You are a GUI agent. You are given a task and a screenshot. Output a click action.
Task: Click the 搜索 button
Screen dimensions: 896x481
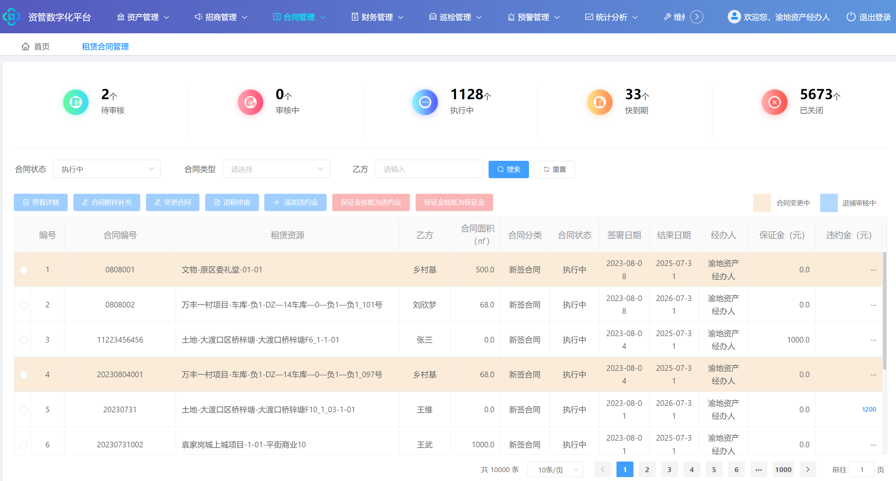click(508, 169)
